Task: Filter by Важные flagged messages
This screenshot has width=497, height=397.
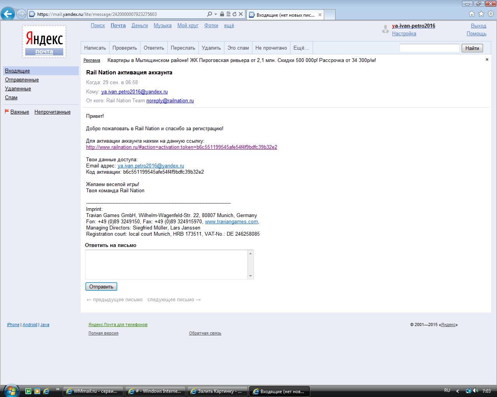Action: (20, 112)
